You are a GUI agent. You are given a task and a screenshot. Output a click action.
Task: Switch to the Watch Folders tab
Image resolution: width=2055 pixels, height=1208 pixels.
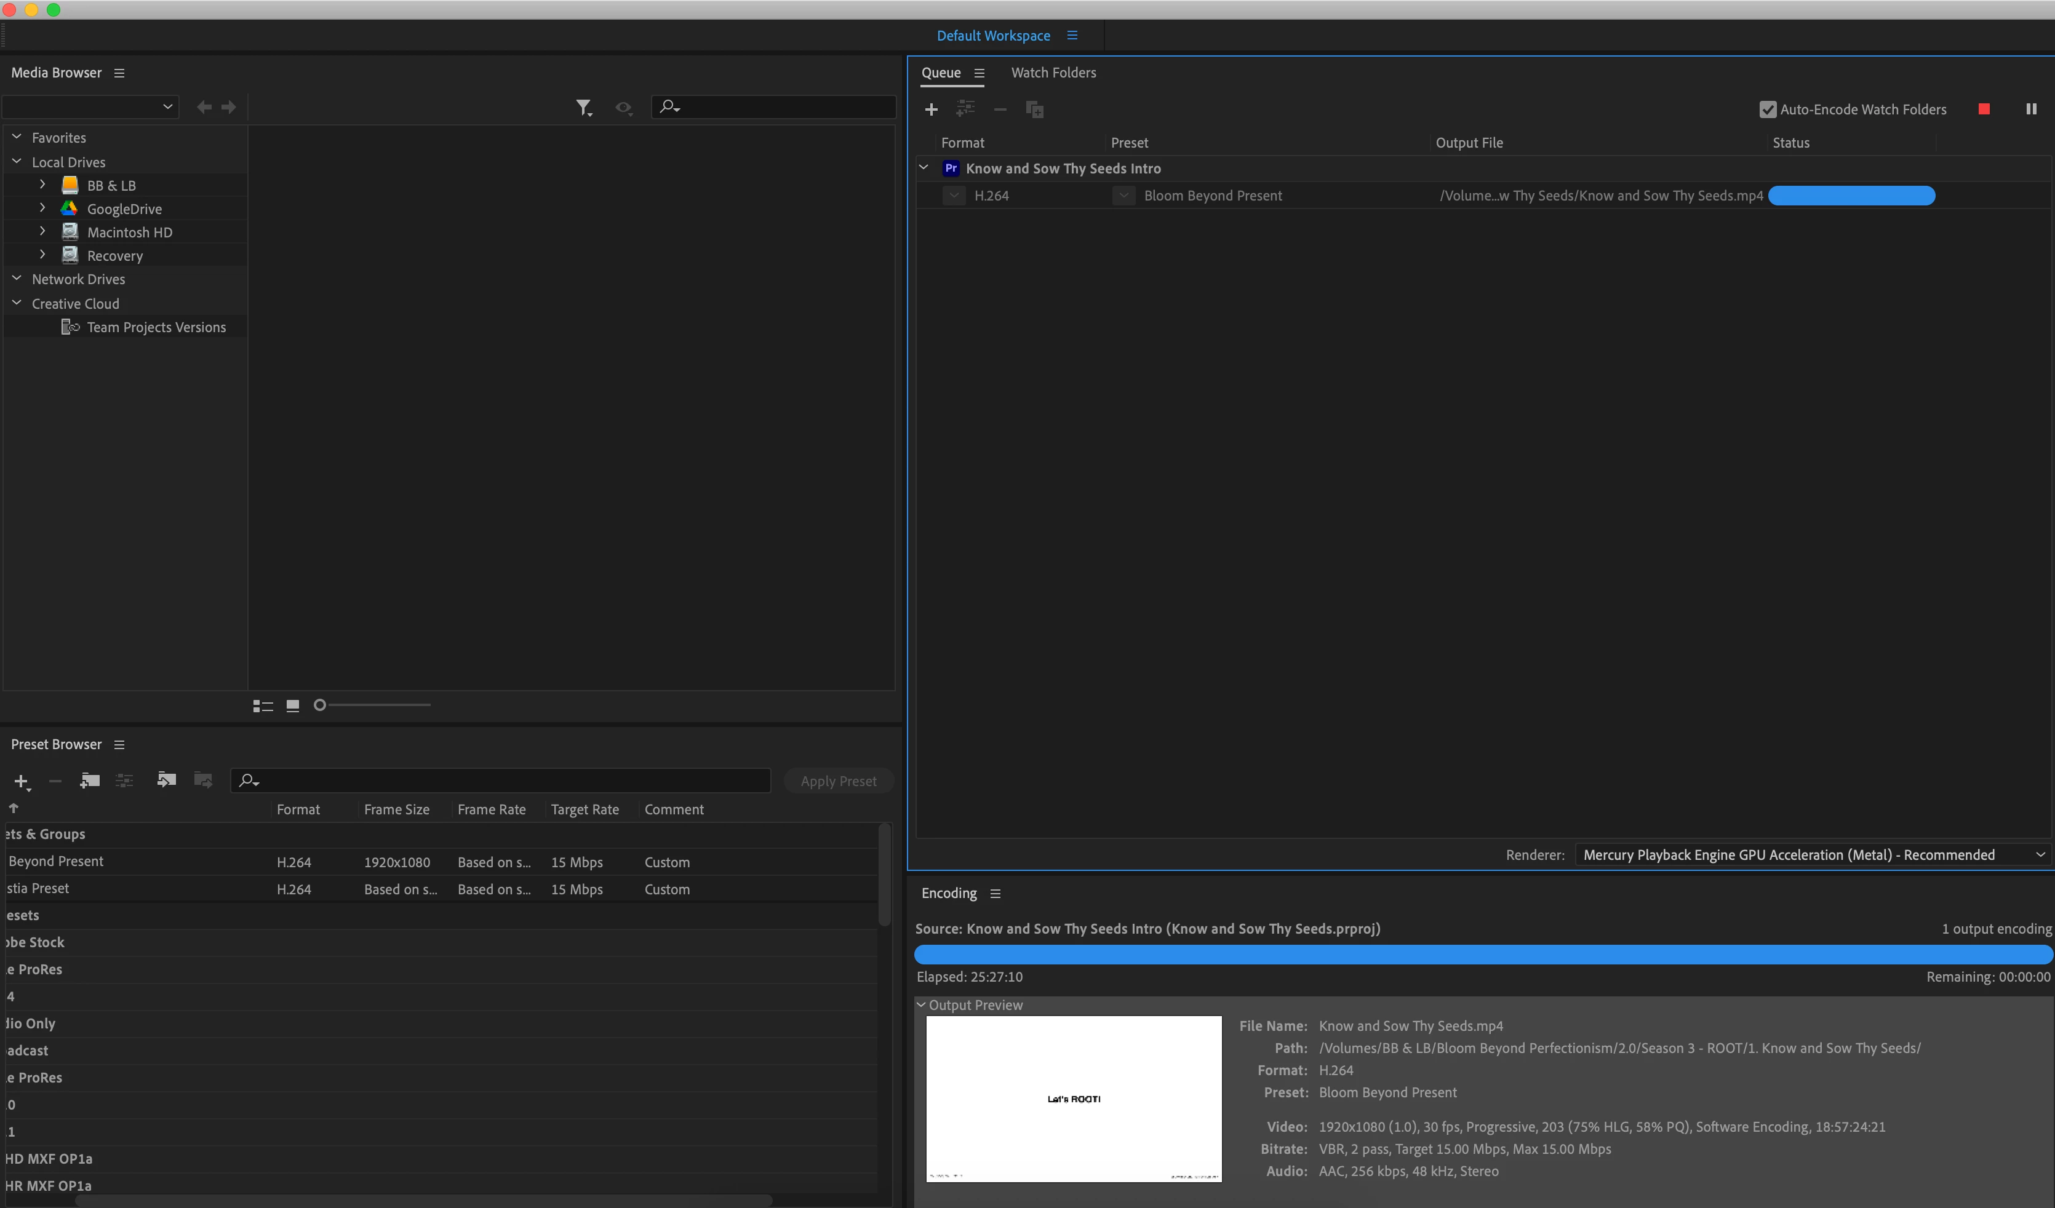[1053, 73]
